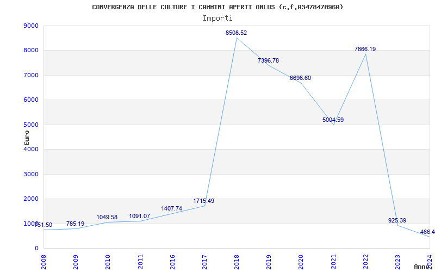
Task: Click the 0 y-axis tick label
Action: click(37, 248)
